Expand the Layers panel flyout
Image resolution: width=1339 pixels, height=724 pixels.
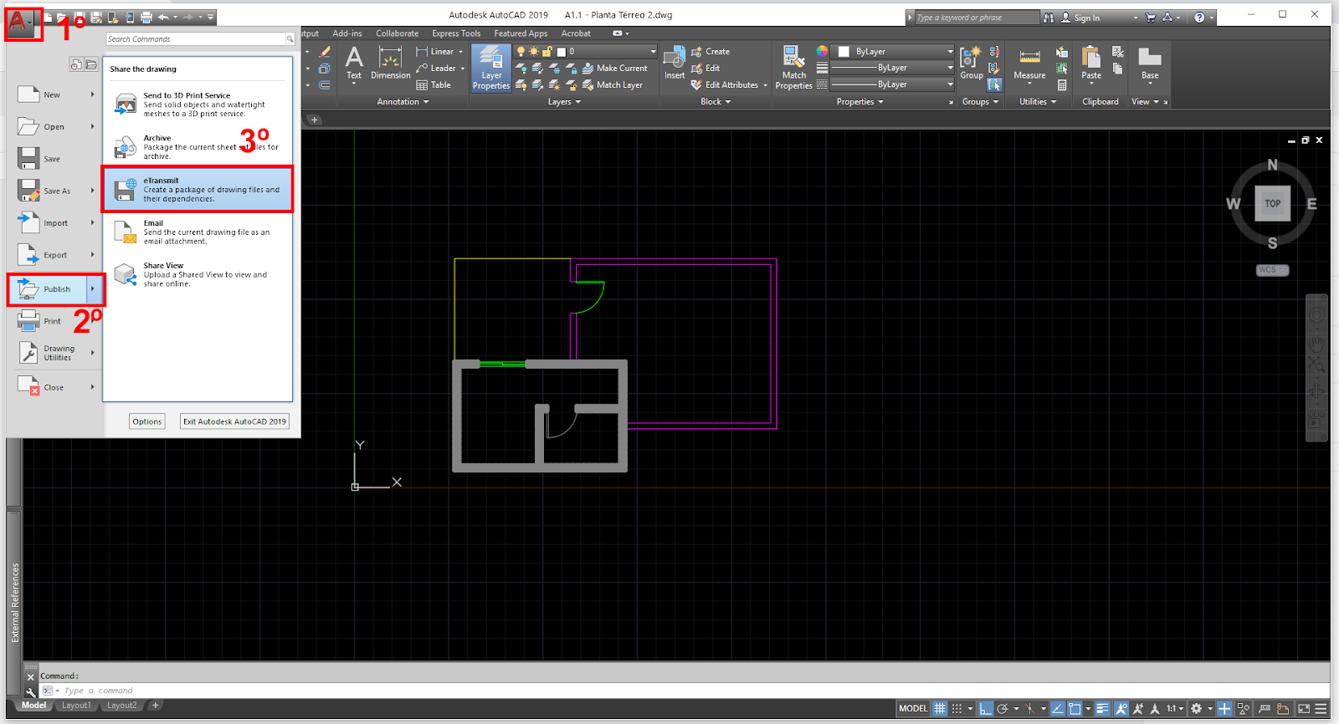[x=564, y=102]
